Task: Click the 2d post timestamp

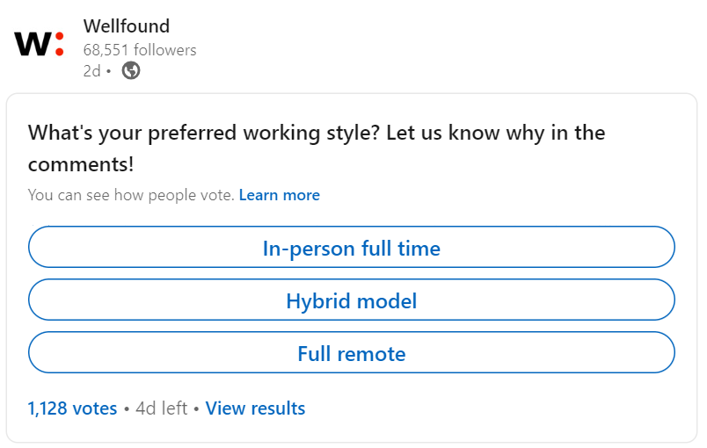Action: pos(91,71)
